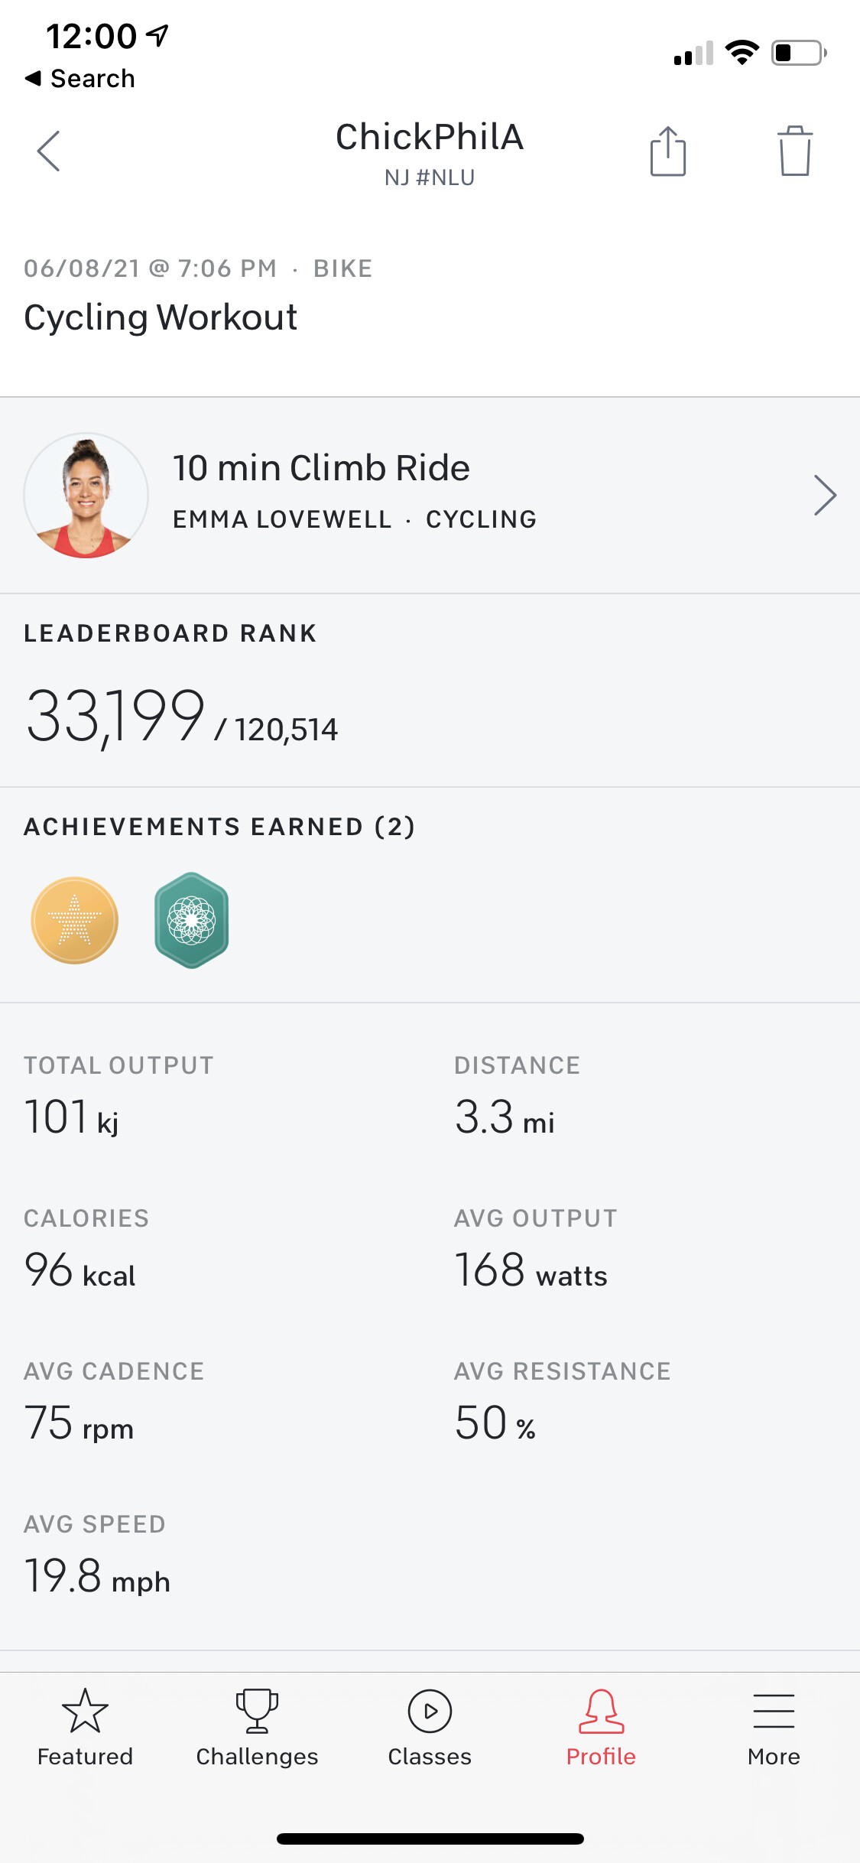Tap the ChickPhilA username title
The width and height of the screenshot is (860, 1863).
pos(430,138)
